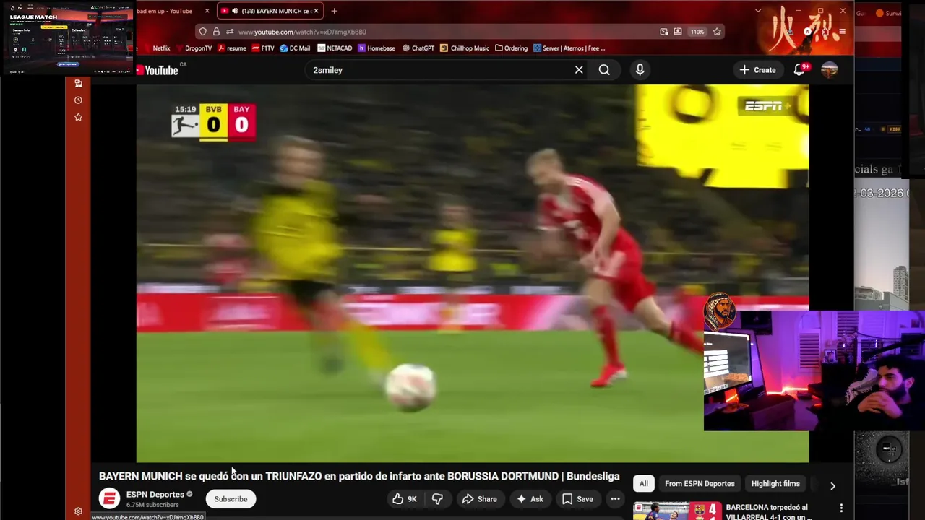The height and width of the screenshot is (520, 925).
Task: Show more chips with the right arrow
Action: [x=832, y=486]
